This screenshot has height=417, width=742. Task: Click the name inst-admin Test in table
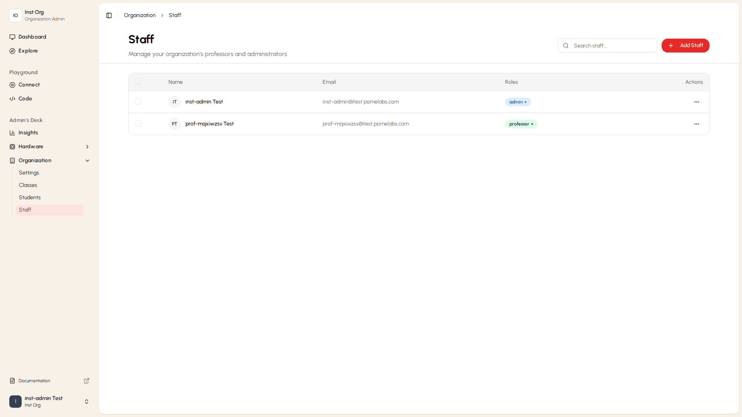(x=204, y=102)
